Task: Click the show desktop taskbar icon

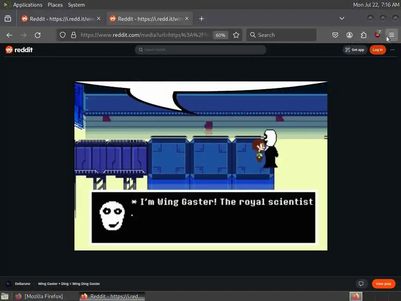Action: pyautogui.click(x=5, y=296)
